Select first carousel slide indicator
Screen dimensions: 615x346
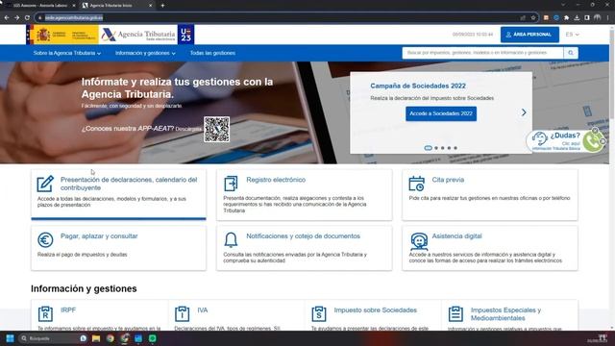[428, 148]
